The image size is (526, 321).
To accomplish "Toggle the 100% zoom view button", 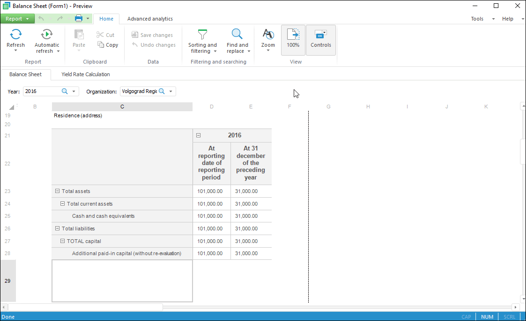I will (293, 40).
